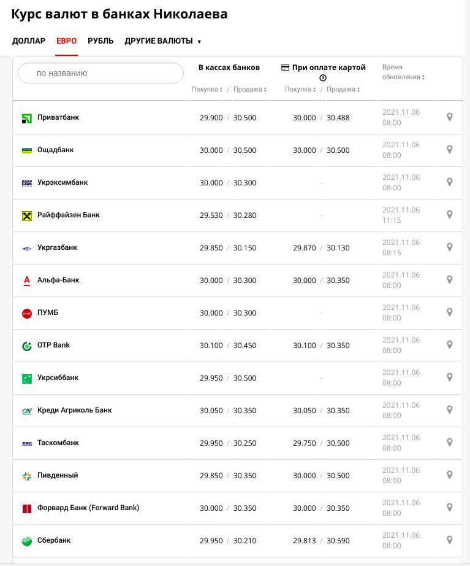Open the card payment help question icon
Viewport: 470px width, 566px height.
(x=323, y=77)
